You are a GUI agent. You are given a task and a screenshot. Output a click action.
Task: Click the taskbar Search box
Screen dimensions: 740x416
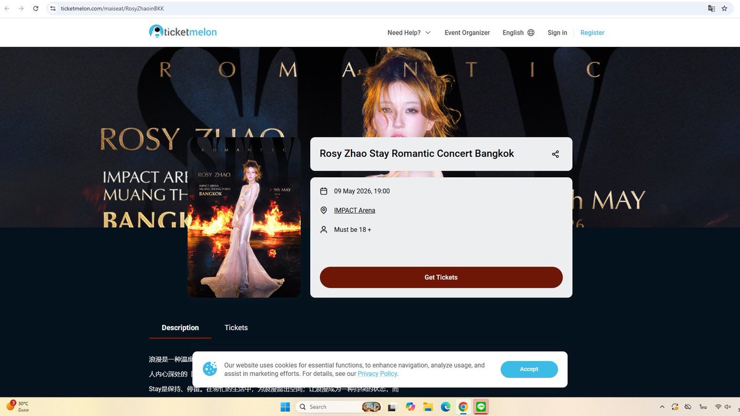[x=339, y=407]
